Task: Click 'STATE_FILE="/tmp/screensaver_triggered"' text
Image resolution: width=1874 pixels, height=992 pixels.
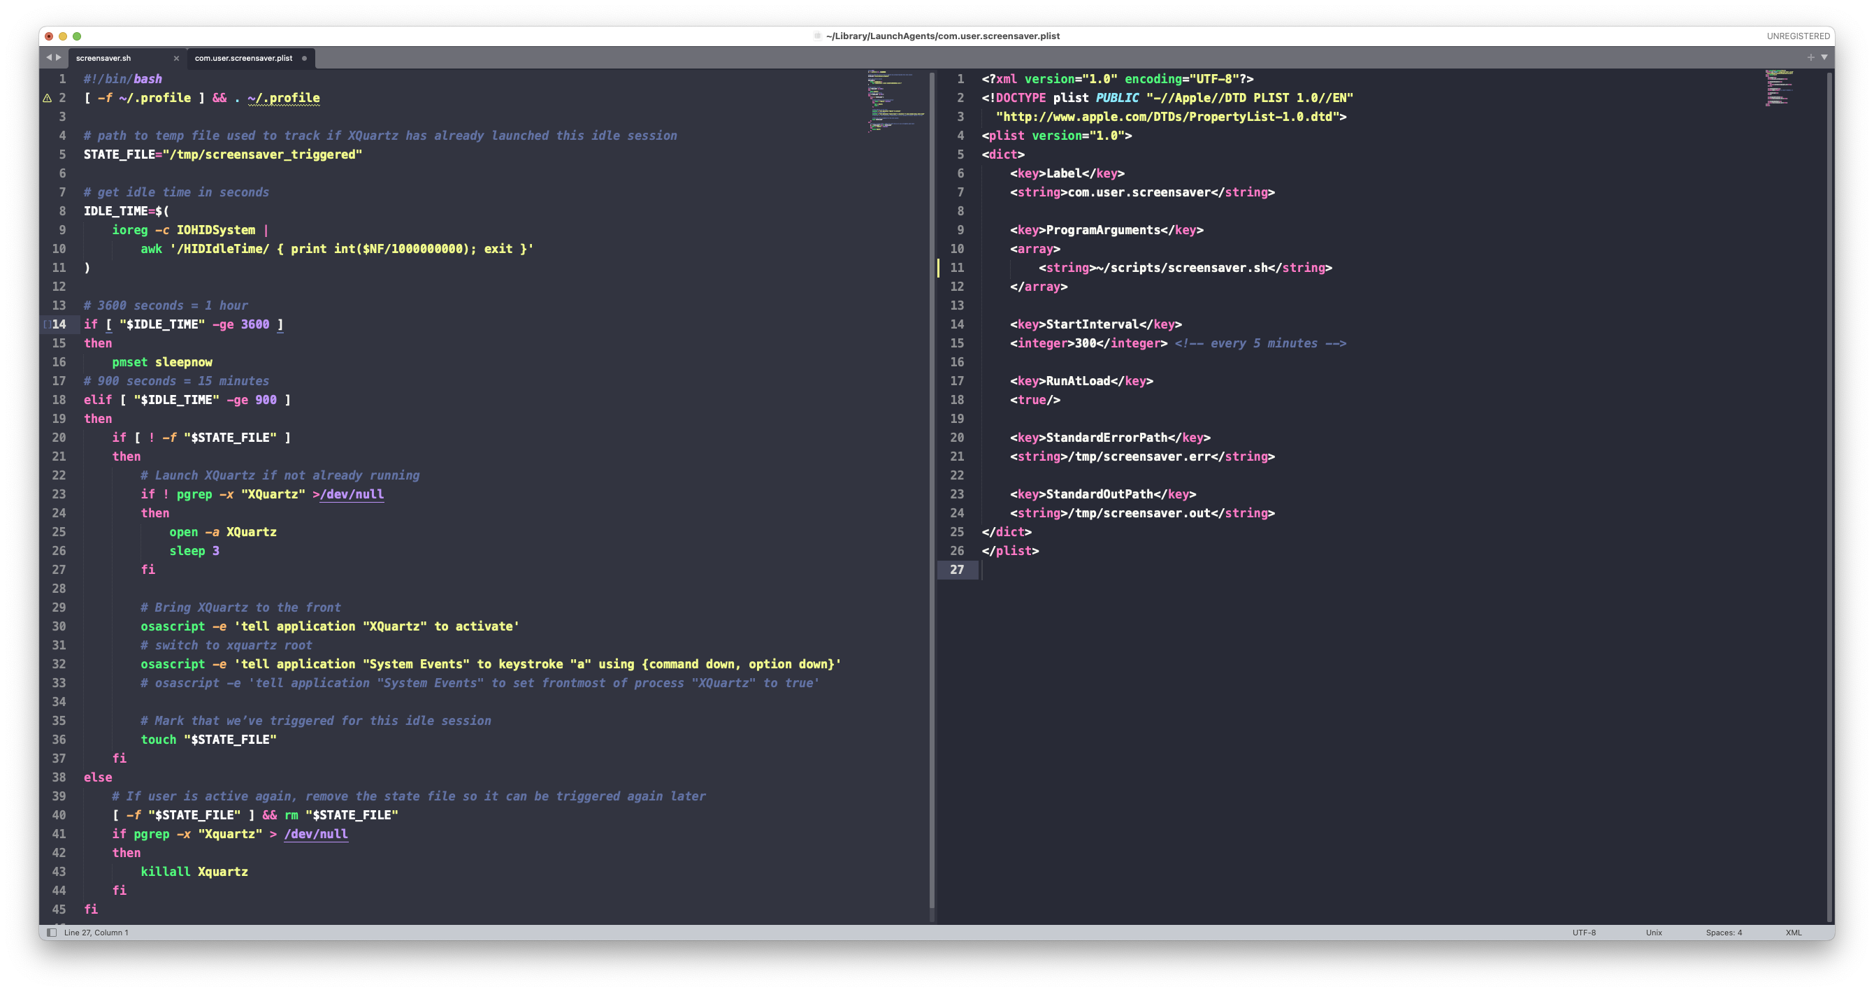Action: click(x=222, y=154)
